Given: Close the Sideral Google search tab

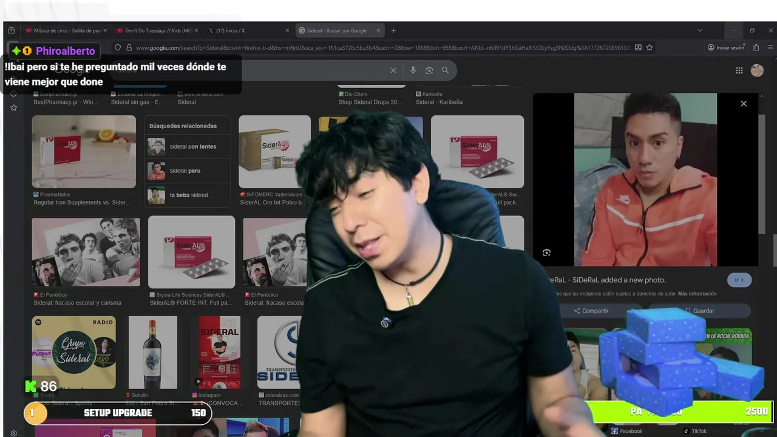Looking at the screenshot, I should 378,30.
